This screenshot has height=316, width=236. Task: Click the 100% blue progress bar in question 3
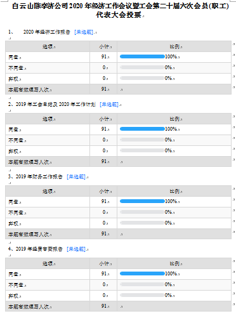coord(142,201)
